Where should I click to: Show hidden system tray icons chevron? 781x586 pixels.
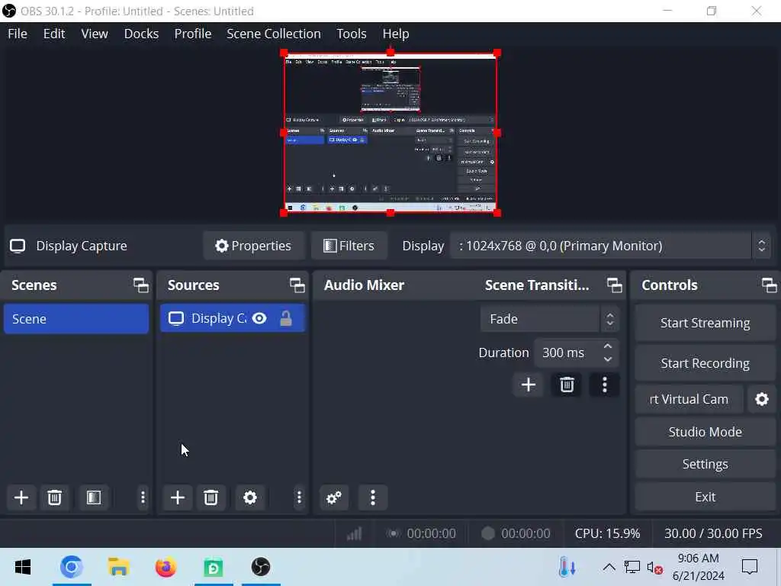coord(609,567)
